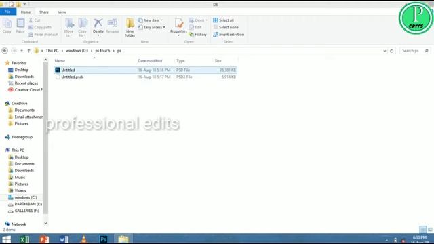Open the Copy to dropdown
434x244 pixels.
pyautogui.click(x=83, y=27)
